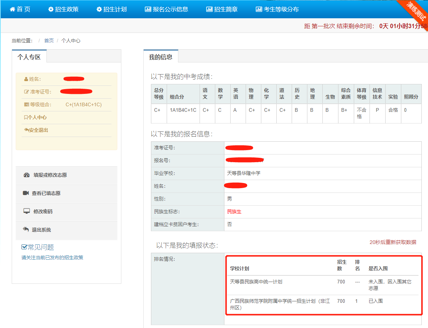Switch to the 个人专区 tab
Viewport: 428px width, 328px height.
[x=29, y=57]
